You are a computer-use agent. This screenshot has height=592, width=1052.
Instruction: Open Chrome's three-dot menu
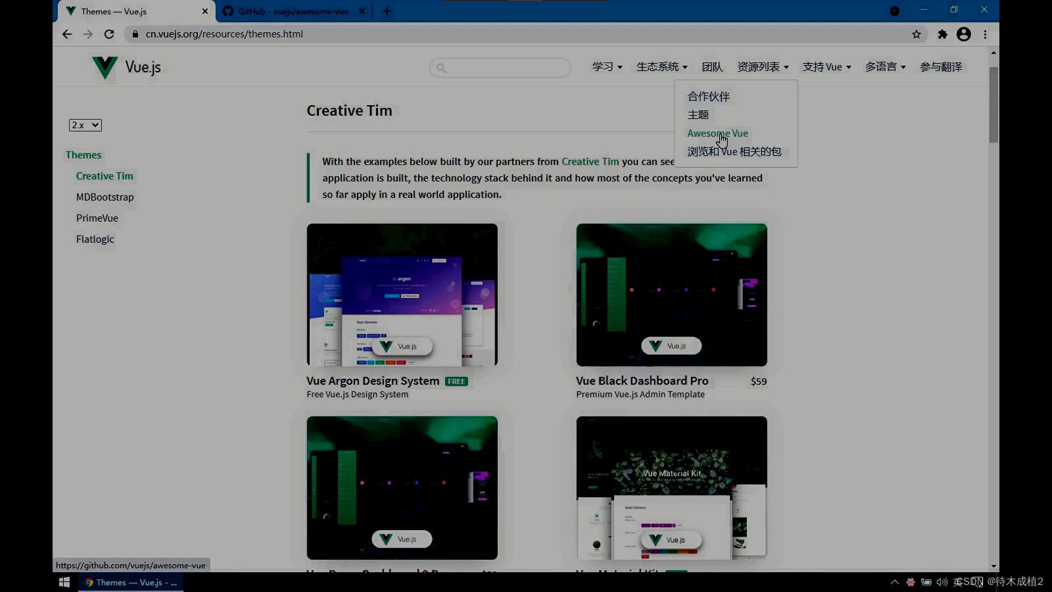pos(985,34)
